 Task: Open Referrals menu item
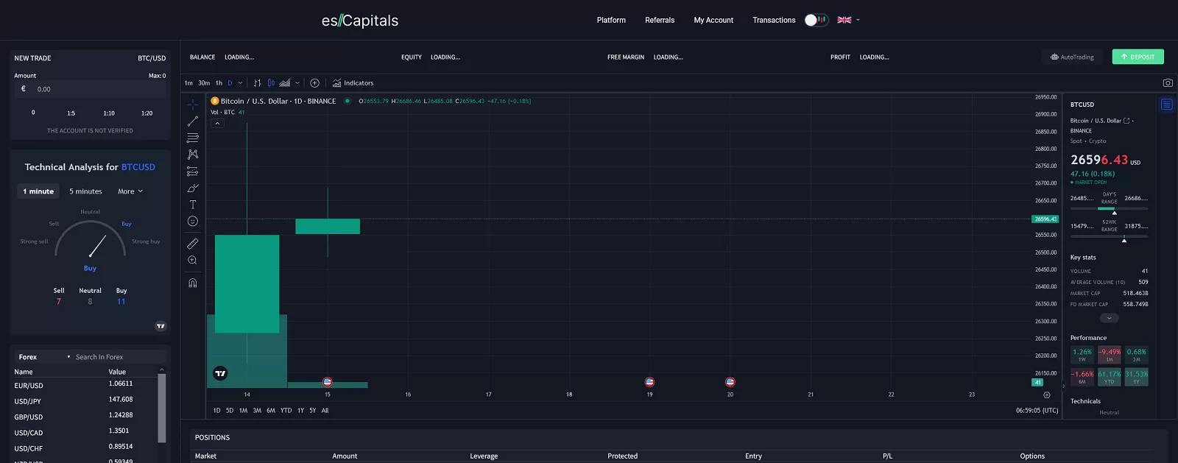click(660, 20)
